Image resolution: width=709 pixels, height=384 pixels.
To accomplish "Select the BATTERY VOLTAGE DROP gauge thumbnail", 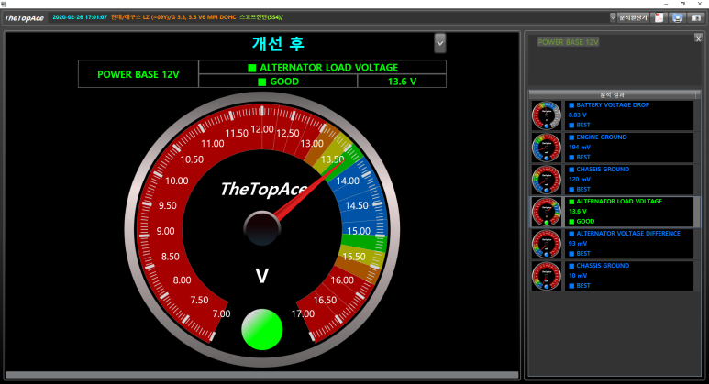I will (x=547, y=115).
